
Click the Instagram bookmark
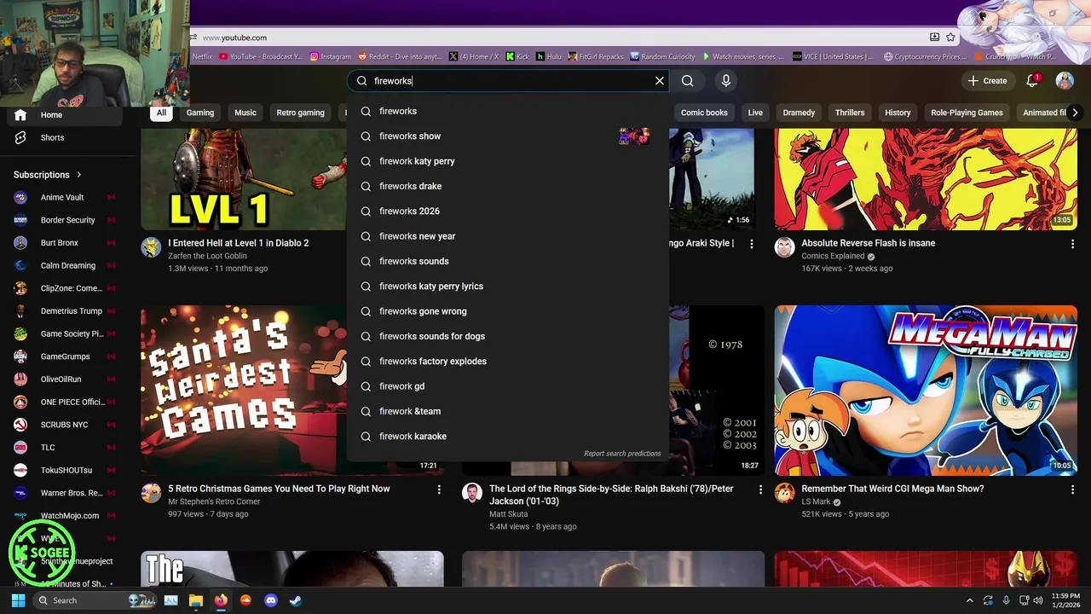[331, 57]
